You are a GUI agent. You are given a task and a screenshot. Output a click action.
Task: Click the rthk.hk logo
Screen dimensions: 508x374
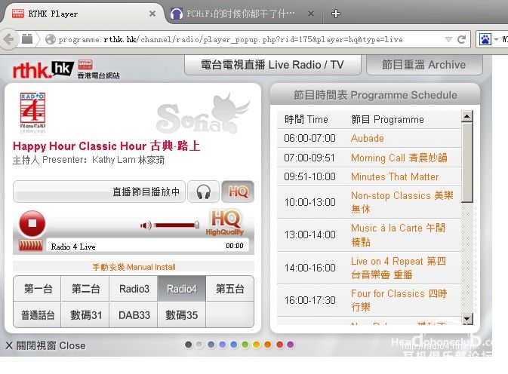[x=43, y=69]
